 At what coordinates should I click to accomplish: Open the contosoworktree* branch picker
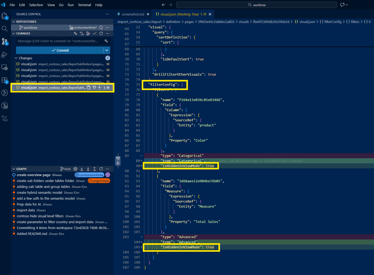click(x=83, y=28)
